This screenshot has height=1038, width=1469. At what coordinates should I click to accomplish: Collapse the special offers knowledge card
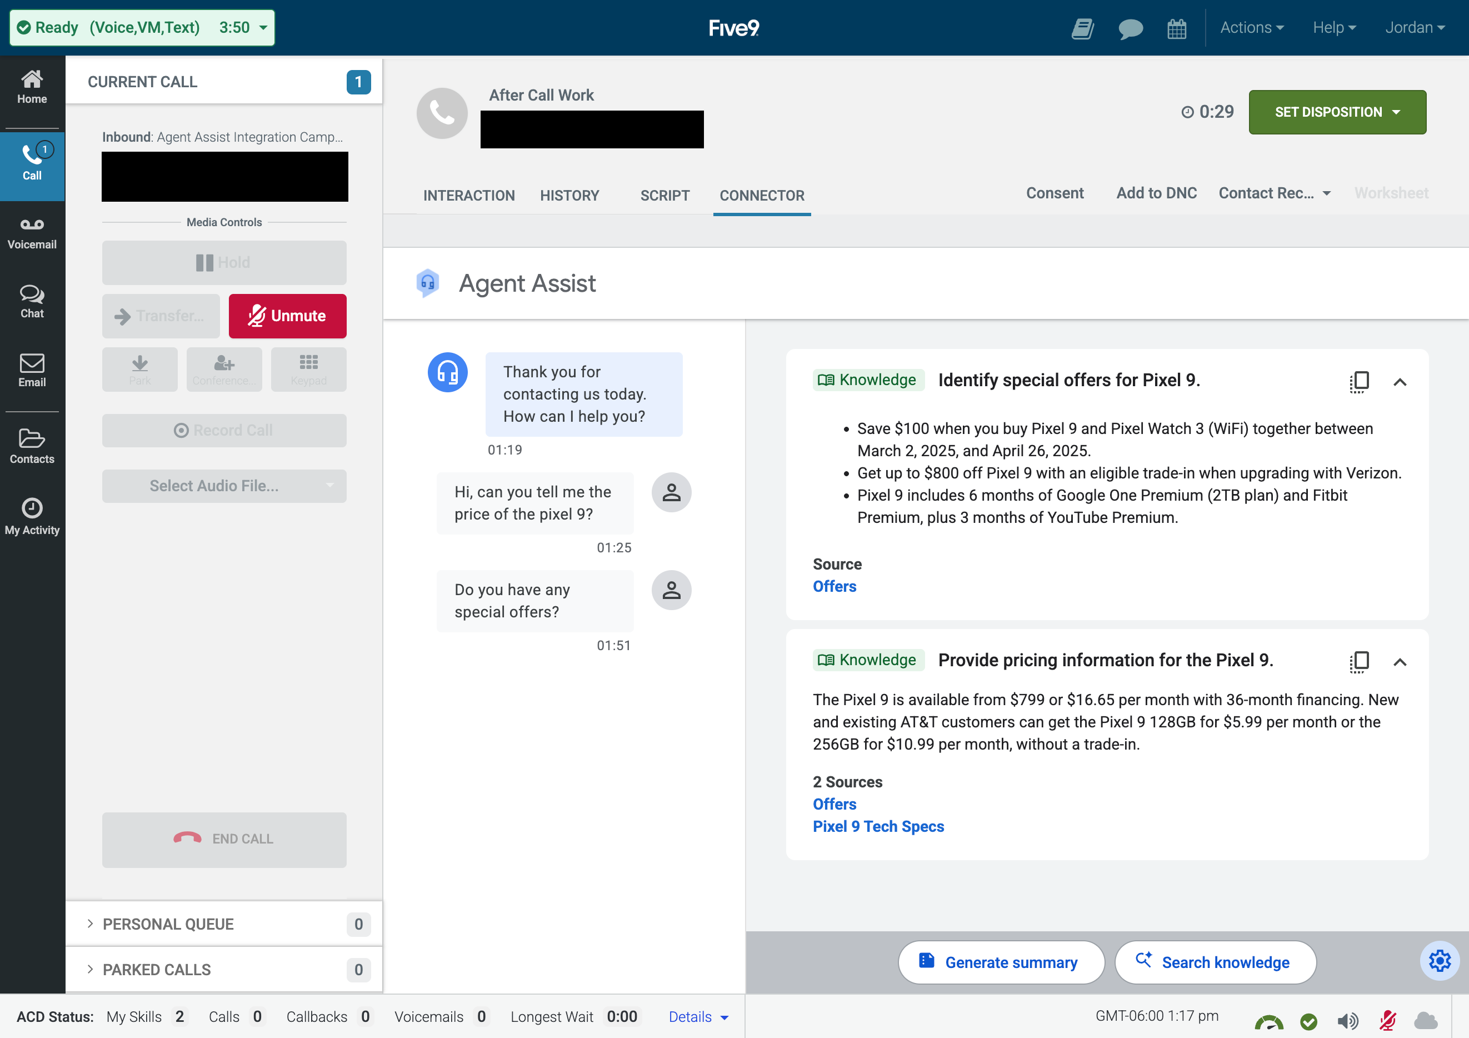(x=1400, y=382)
